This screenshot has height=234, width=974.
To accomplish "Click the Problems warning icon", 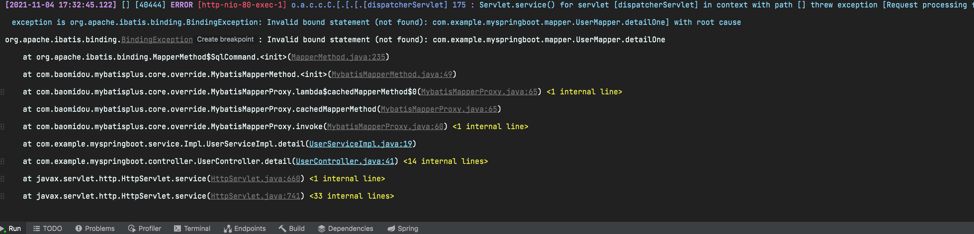I will (x=79, y=229).
